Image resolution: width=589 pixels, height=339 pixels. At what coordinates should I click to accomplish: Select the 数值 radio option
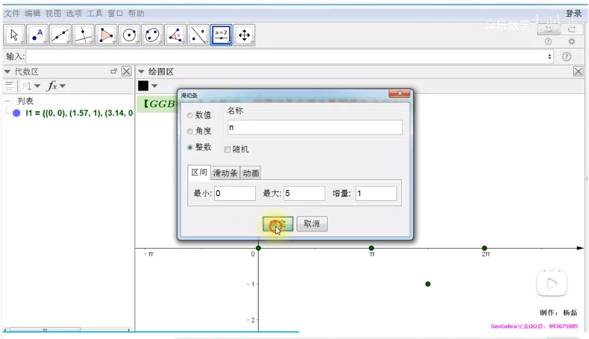[x=190, y=115]
